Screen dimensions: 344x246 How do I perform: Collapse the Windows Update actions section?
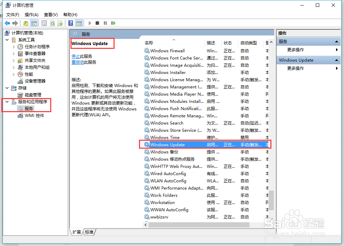coord(336,60)
